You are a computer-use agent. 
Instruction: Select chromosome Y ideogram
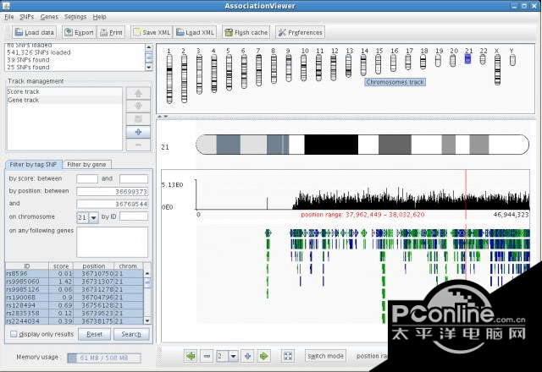click(x=512, y=60)
